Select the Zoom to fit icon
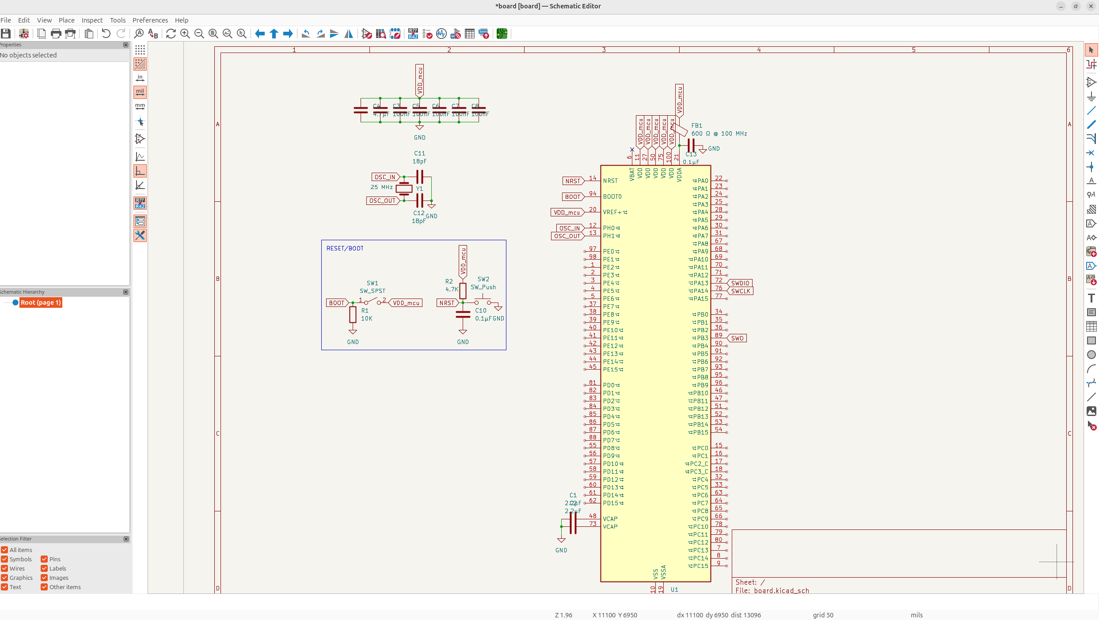Image resolution: width=1099 pixels, height=620 pixels. (213, 34)
